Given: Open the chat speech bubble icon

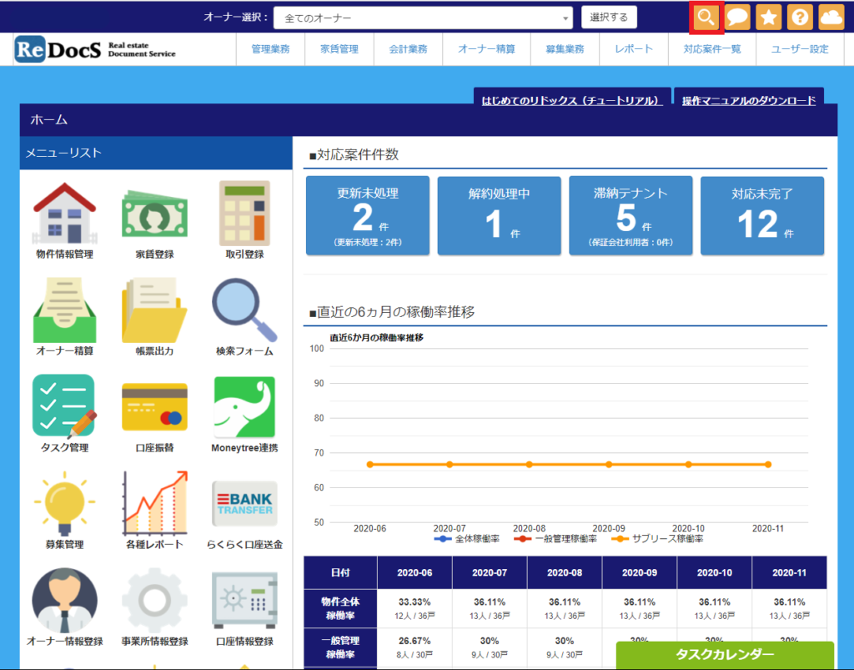Looking at the screenshot, I should pos(737,18).
